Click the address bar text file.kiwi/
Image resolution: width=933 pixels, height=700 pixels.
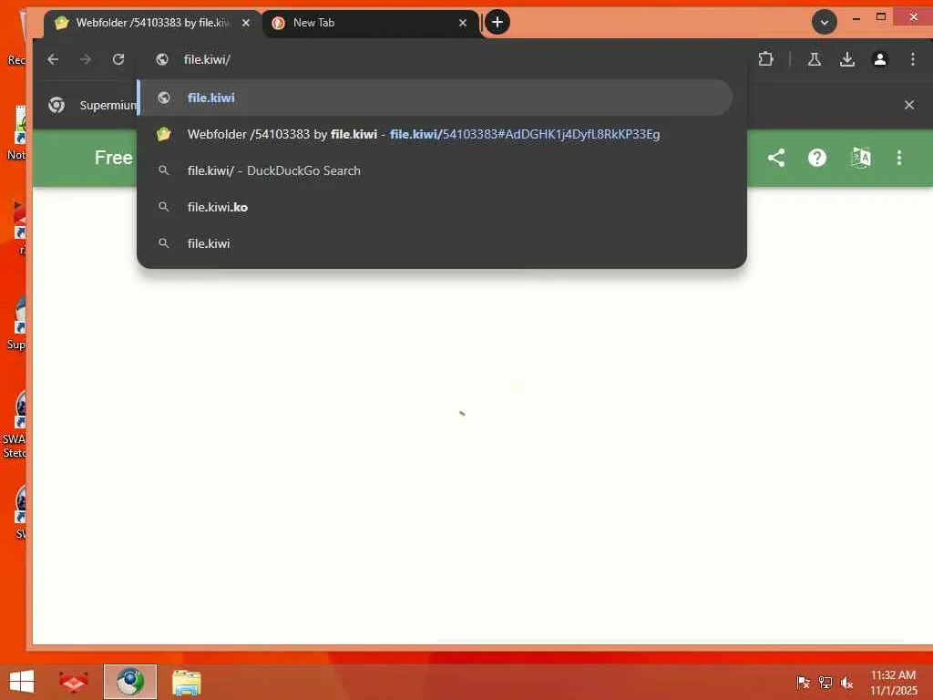tap(207, 59)
